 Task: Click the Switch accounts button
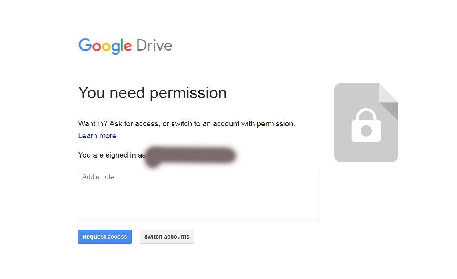[x=167, y=237]
